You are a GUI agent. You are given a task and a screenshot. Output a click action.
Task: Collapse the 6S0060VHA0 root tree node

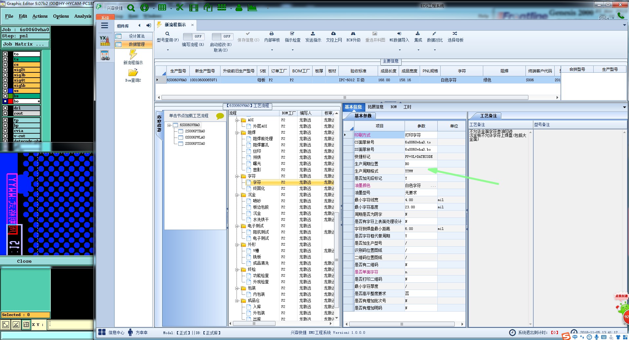tap(169, 125)
